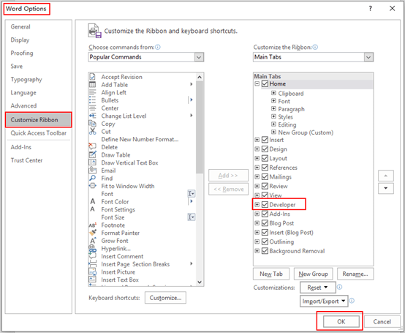
Task: Toggle the Insert tab checkbox
Action: 265,140
